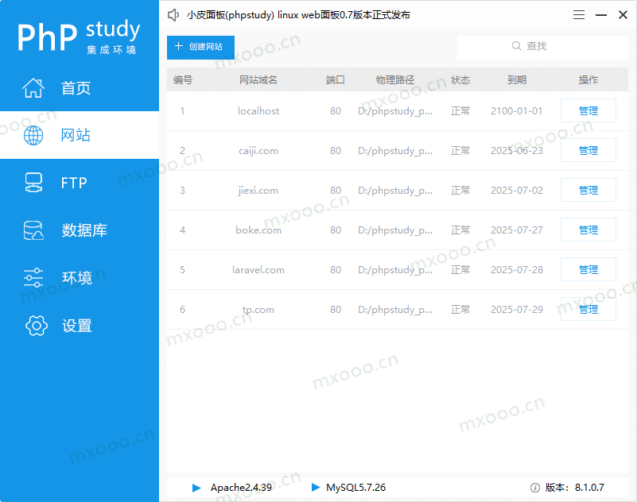Screen dimensions: 637x502
Task: Open the hamburger menu in title bar
Action: (579, 15)
